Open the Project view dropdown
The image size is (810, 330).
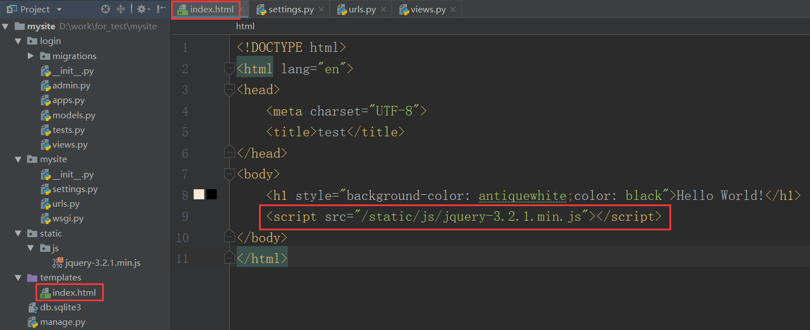pyautogui.click(x=60, y=10)
